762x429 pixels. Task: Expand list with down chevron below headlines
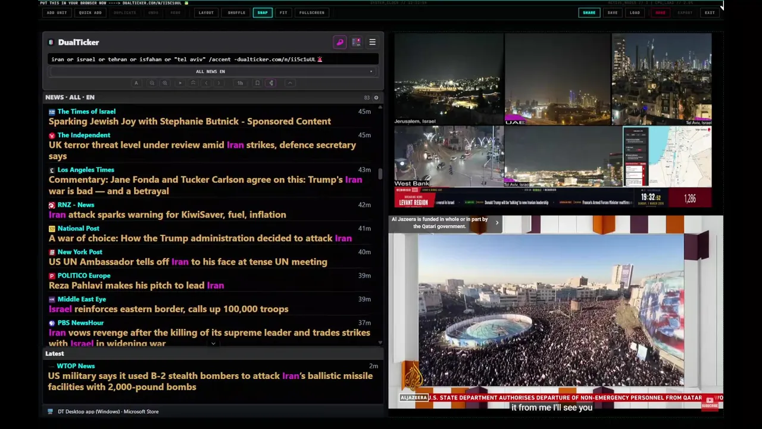pos(213,344)
